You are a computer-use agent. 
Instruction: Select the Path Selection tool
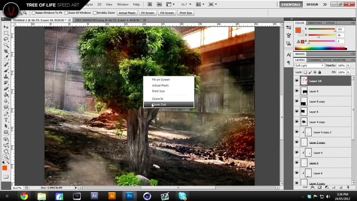[x=6, y=126]
